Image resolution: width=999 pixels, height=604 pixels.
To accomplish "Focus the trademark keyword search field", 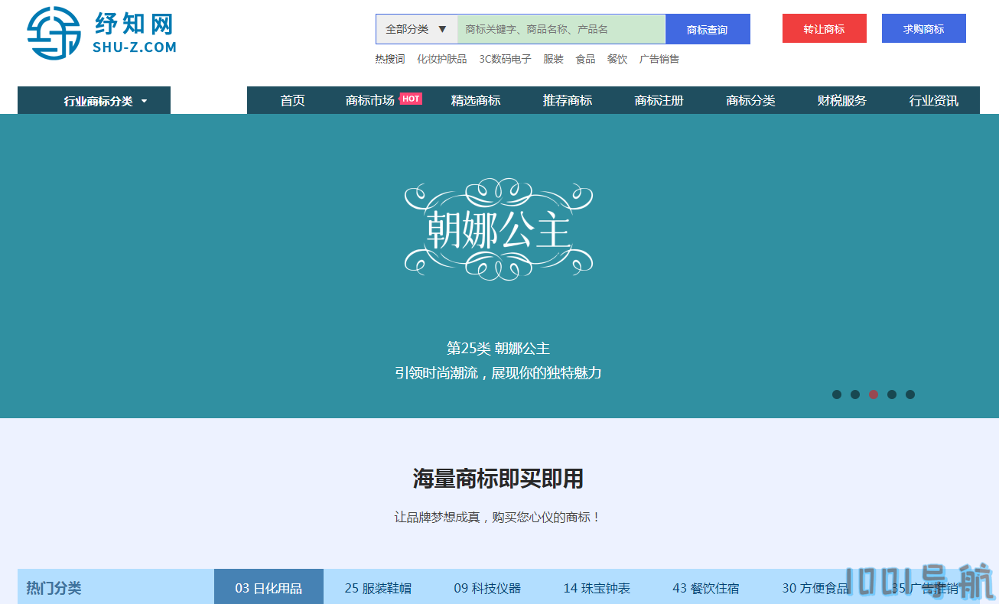I will 561,29.
